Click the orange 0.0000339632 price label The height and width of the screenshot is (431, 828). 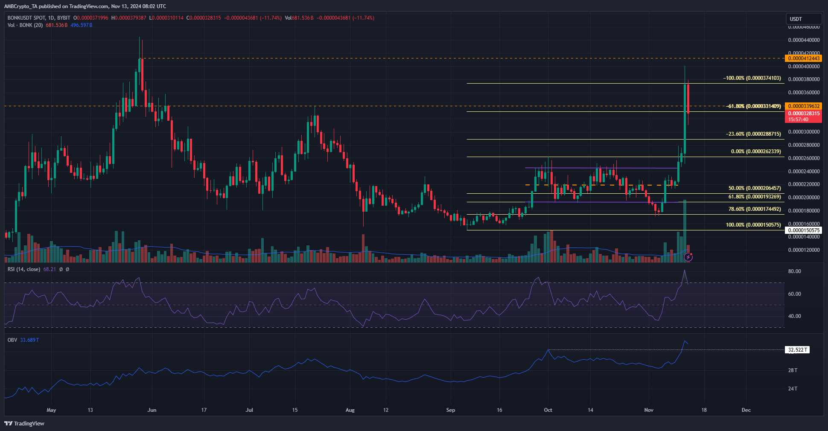click(x=803, y=106)
